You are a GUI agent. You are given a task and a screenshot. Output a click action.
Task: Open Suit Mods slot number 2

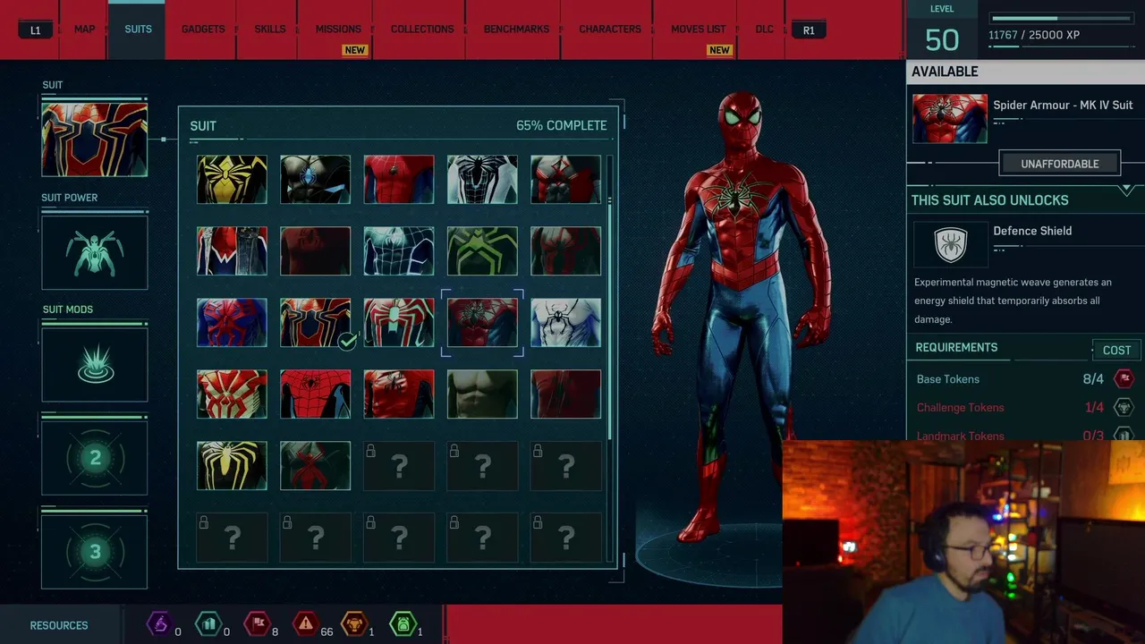click(x=94, y=458)
